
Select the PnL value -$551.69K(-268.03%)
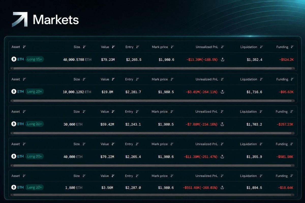coord(200,188)
